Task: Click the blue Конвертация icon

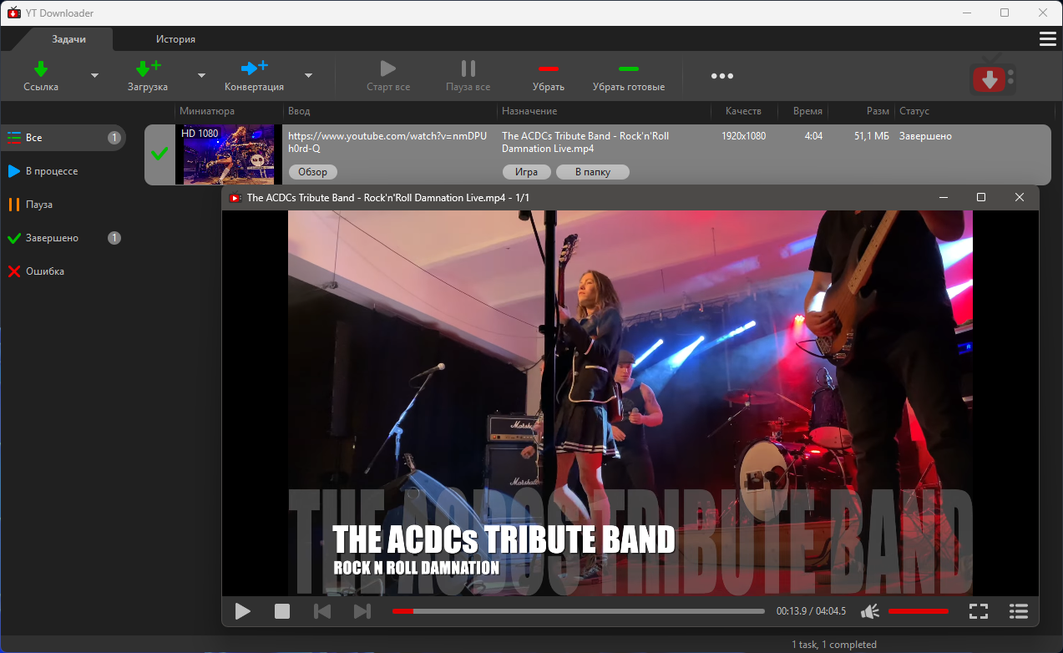Action: click(x=254, y=68)
